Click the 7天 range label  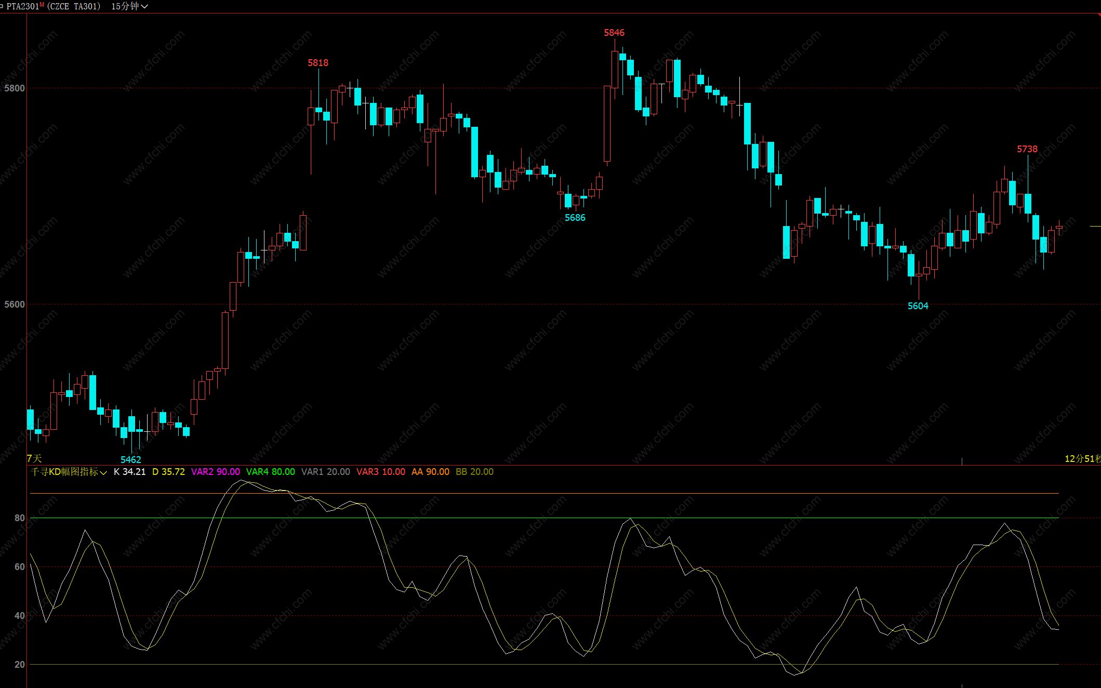point(34,458)
